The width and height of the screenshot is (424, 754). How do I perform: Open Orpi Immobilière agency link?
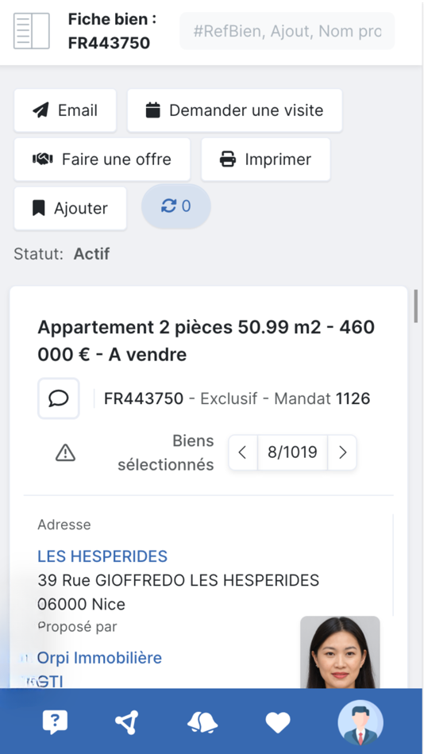(x=99, y=658)
